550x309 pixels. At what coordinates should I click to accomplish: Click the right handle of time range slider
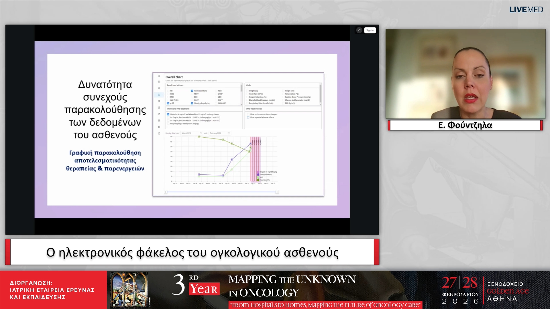point(277,192)
